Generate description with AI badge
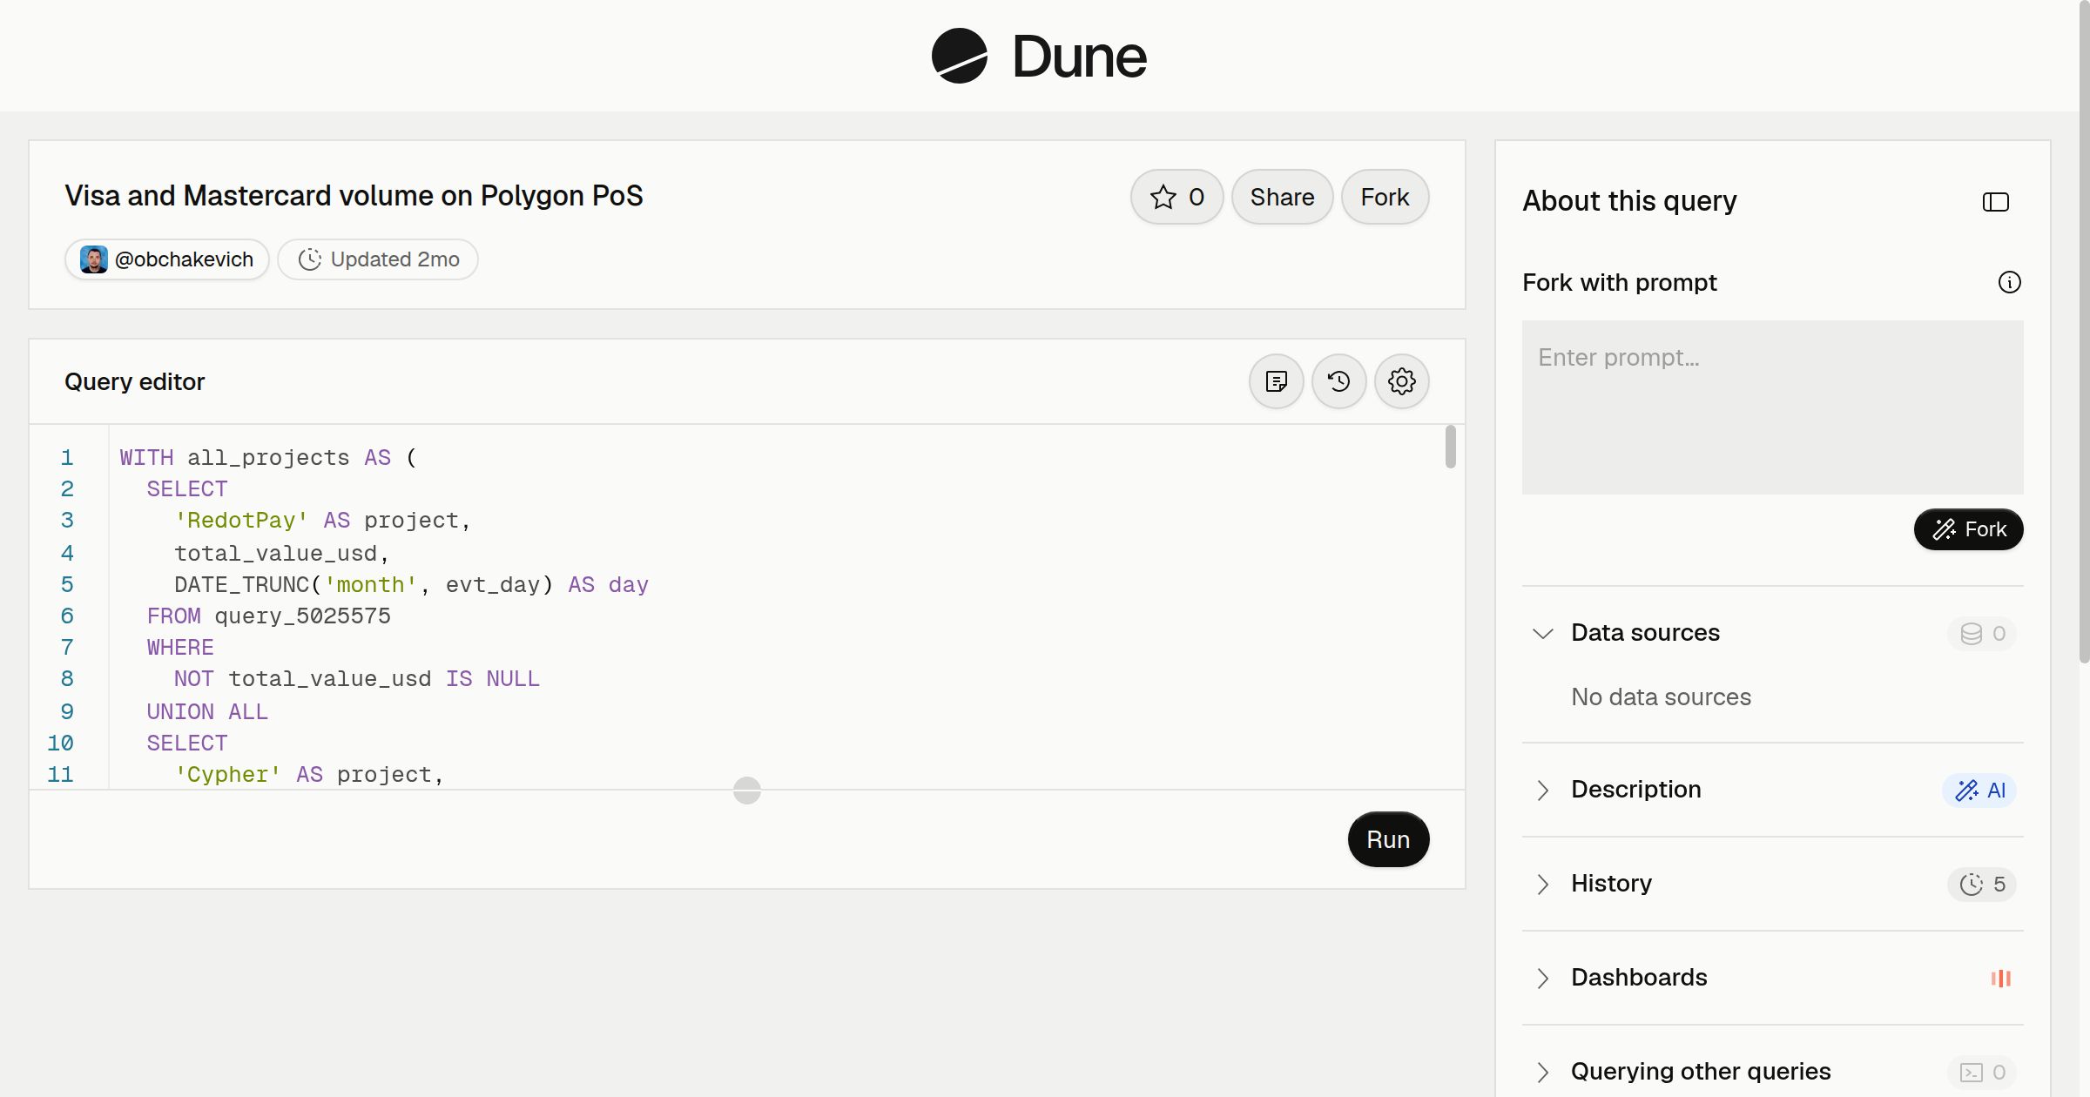Screen dimensions: 2090x1097 [1979, 790]
